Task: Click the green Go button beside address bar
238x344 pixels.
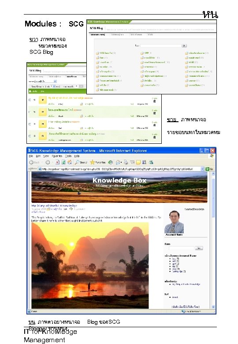Action: tap(209, 169)
